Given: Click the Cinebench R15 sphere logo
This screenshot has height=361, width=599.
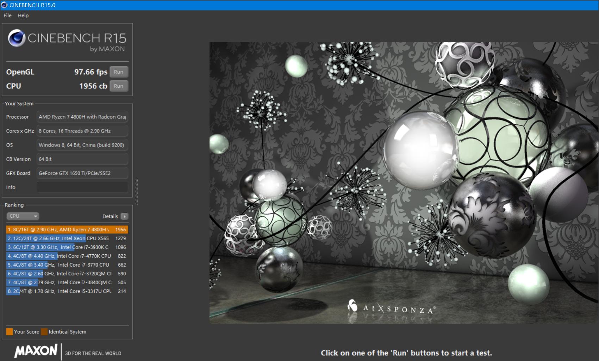Looking at the screenshot, I should pos(16,38).
